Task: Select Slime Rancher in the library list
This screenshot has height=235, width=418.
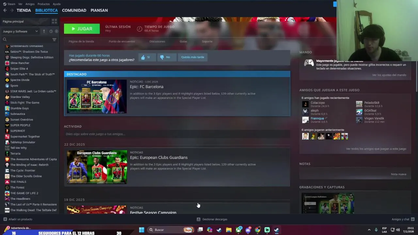Action: point(20,63)
